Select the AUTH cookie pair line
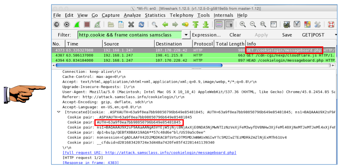This screenshot has width=341, height=168. point(124,122)
